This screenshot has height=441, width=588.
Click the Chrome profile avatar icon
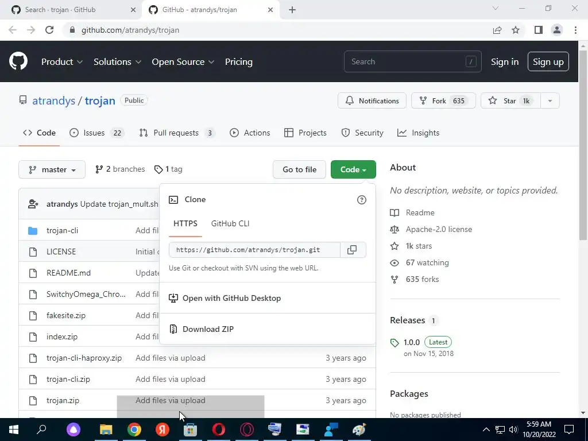[x=557, y=30]
